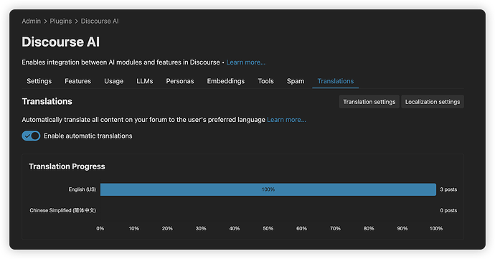Click the 80% axis label
The height and width of the screenshot is (259, 495).
point(369,228)
